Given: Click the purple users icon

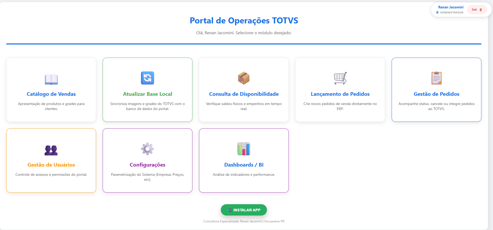Looking at the screenshot, I should tap(51, 150).
